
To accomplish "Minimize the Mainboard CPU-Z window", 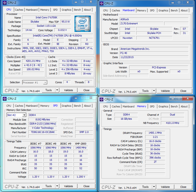I will [172, 3].
